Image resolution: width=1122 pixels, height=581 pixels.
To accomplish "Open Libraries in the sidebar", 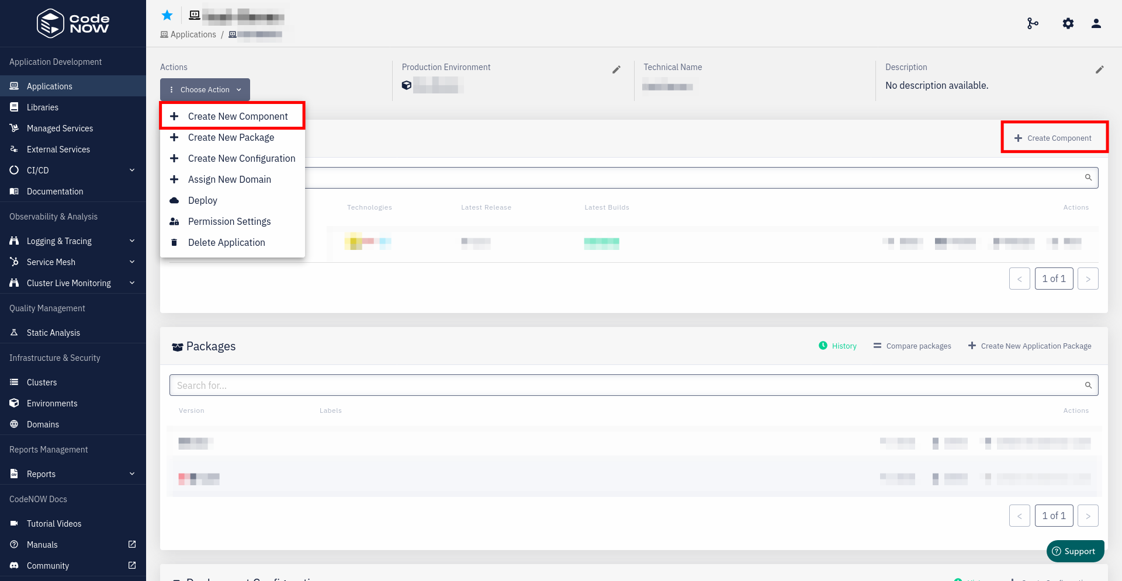I will pyautogui.click(x=73, y=107).
